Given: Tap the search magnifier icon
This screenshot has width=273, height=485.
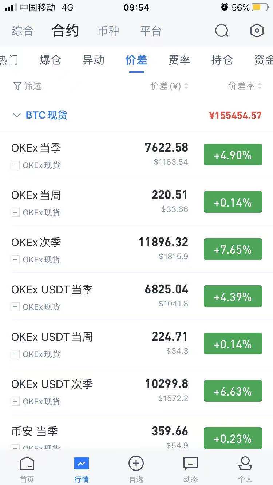Looking at the screenshot, I should [x=221, y=31].
